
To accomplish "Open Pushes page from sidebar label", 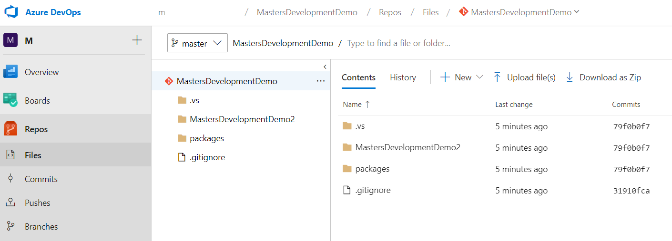I will click(x=38, y=203).
